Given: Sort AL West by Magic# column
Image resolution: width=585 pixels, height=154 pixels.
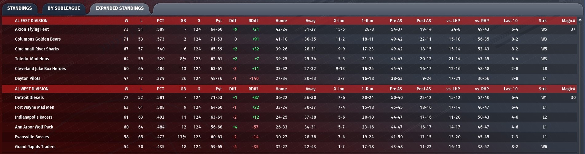Looking at the screenshot, I should click(568, 89).
